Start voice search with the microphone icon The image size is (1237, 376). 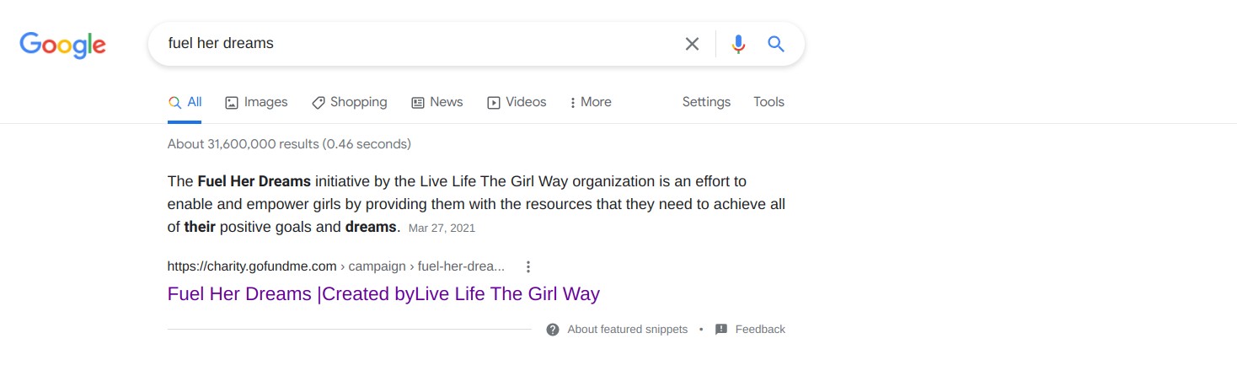(738, 44)
